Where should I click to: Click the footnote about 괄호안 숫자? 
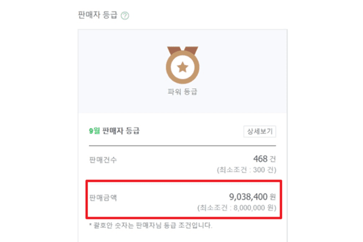tap(152, 226)
